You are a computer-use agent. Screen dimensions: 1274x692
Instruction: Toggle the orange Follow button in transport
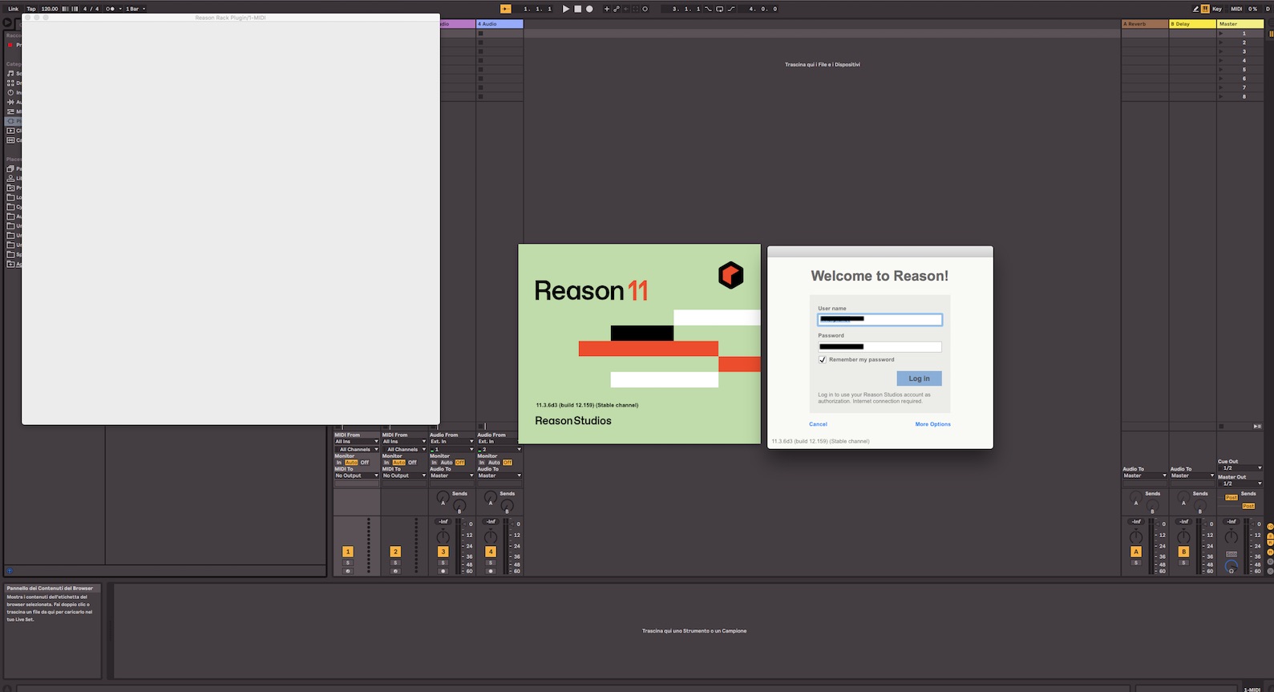coord(506,9)
